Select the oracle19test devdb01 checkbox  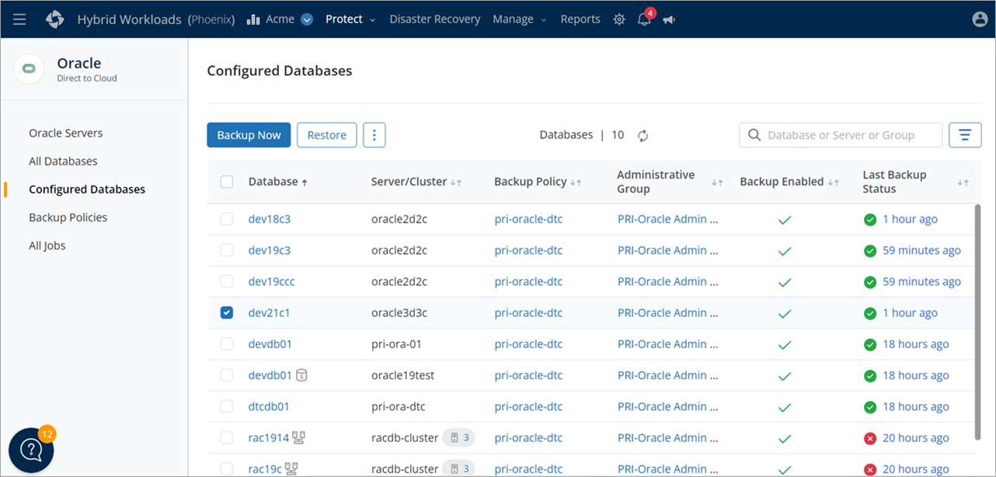coord(227,375)
